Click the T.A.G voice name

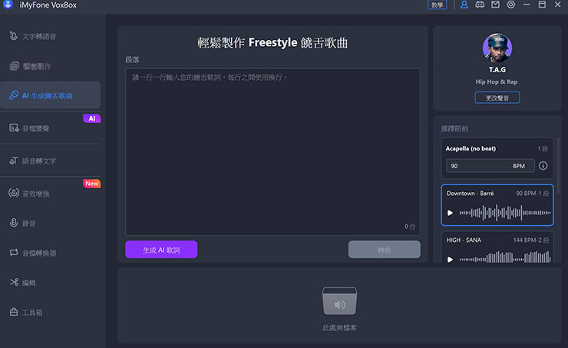pos(497,70)
